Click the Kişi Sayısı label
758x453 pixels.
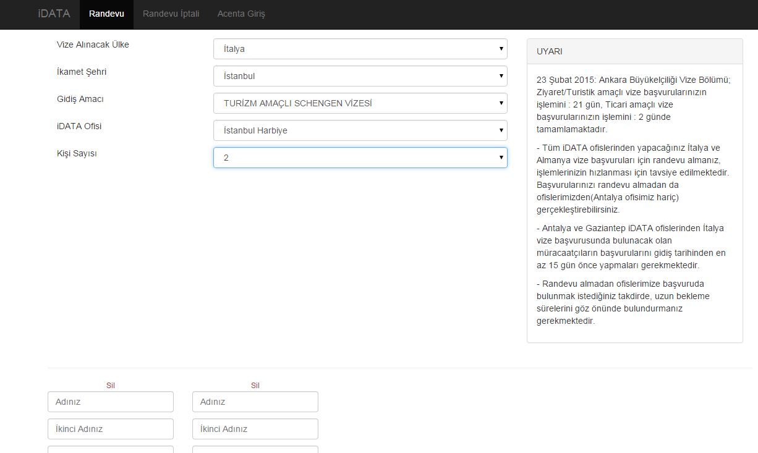77,153
